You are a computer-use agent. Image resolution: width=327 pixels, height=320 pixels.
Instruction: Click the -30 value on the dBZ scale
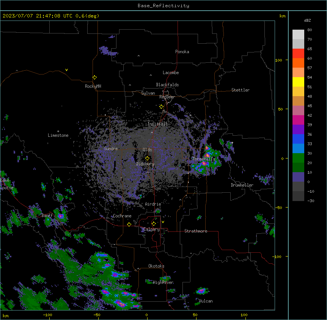coord(311,201)
